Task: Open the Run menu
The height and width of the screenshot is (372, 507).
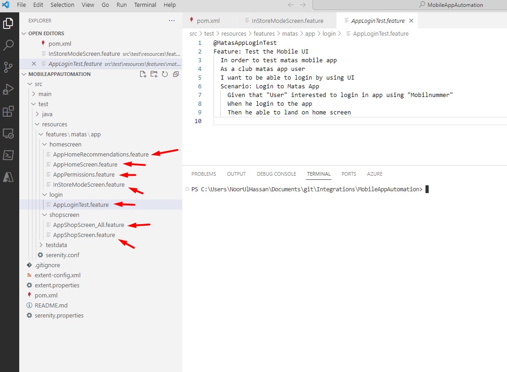Action: [121, 5]
